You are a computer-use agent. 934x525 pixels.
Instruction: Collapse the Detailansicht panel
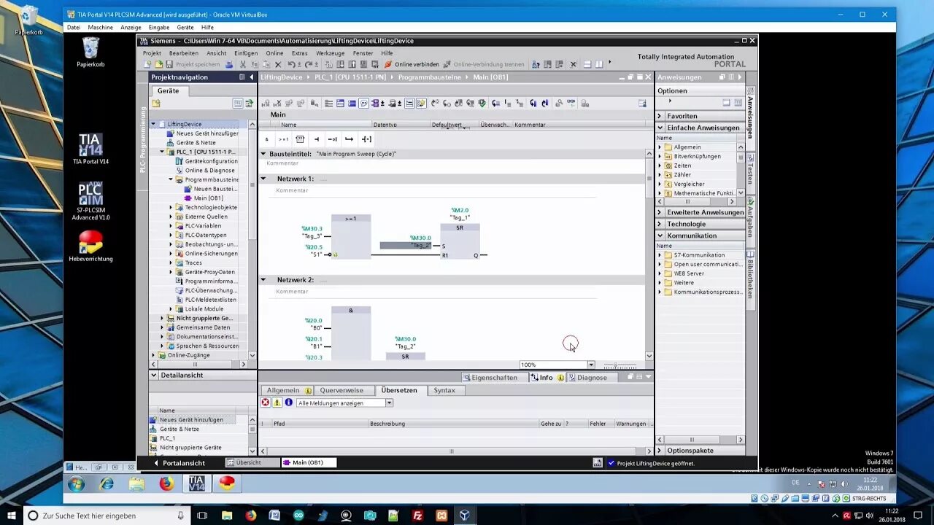pos(154,375)
